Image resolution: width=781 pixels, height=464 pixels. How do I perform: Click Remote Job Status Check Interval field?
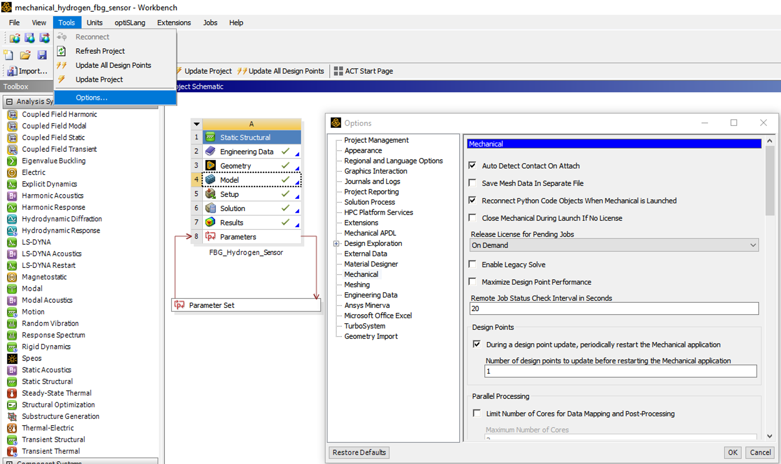[614, 308]
